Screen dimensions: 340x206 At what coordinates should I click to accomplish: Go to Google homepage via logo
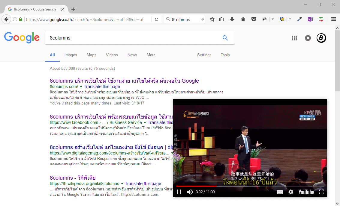pos(22,38)
